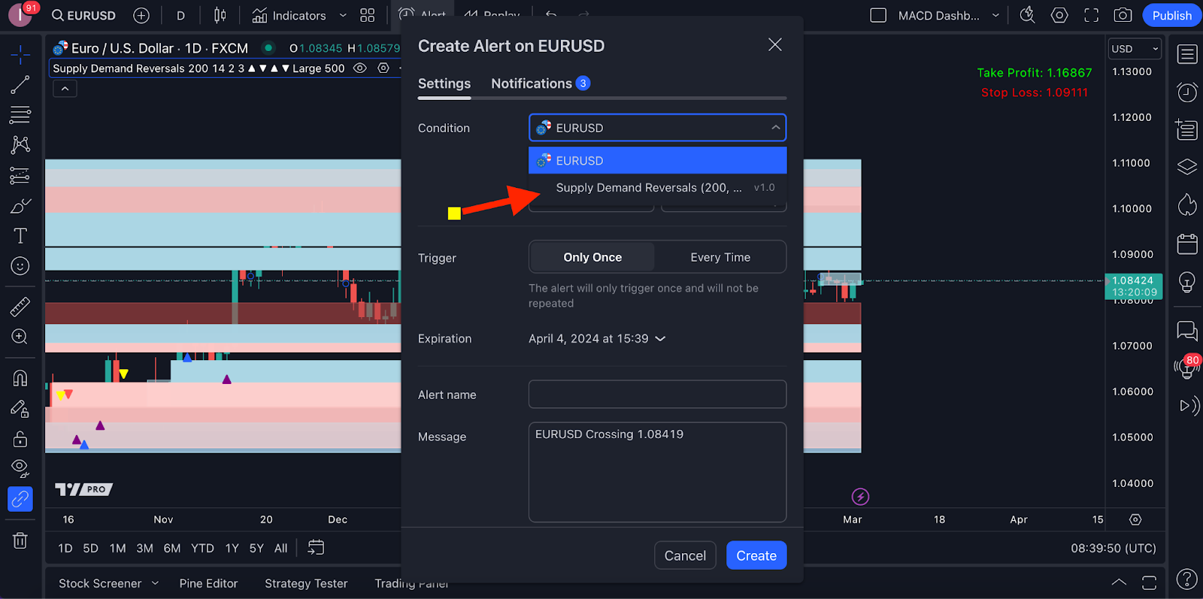Open chart settings hexagon in toolbar
1203x599 pixels.
[x=1059, y=15]
